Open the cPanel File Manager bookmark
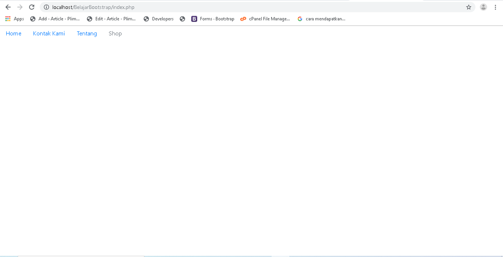This screenshot has width=503, height=257. (x=265, y=19)
